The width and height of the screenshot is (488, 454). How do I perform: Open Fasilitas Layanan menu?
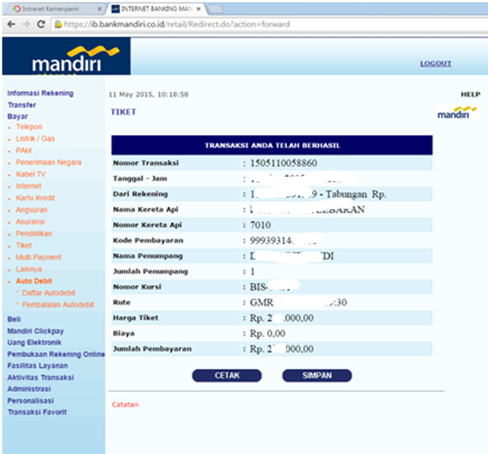coord(38,366)
